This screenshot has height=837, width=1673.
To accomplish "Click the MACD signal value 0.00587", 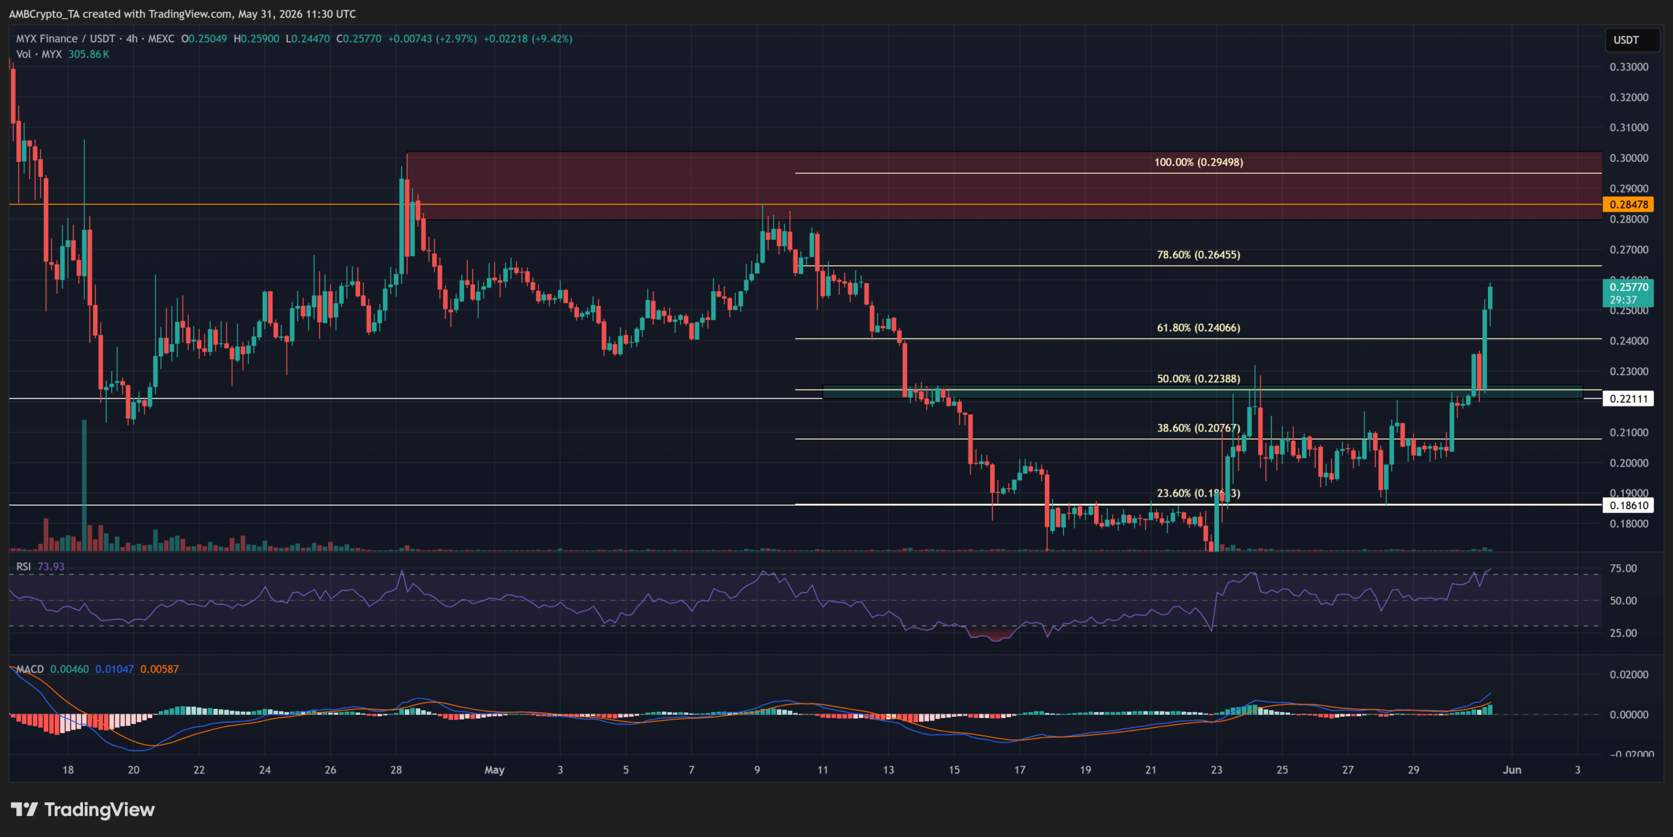I will (159, 669).
